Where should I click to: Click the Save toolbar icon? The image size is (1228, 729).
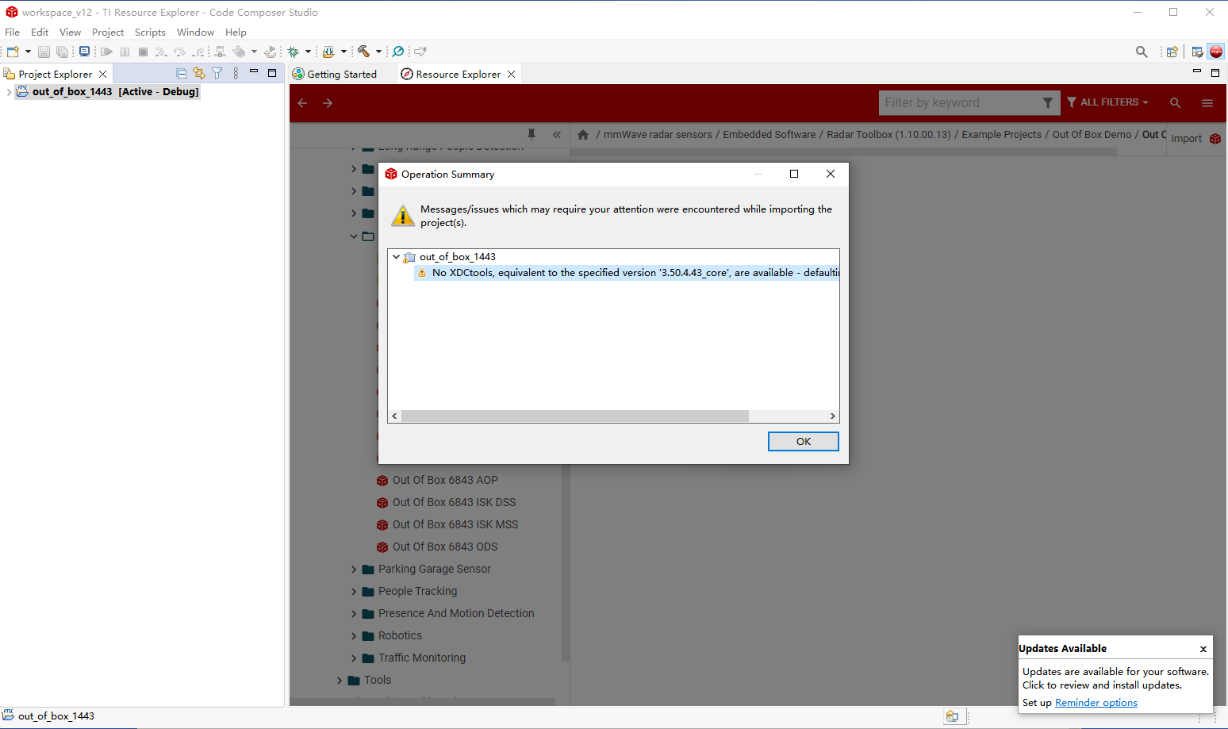pos(44,52)
